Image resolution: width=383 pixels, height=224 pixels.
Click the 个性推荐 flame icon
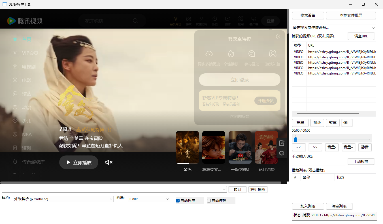[231, 53]
